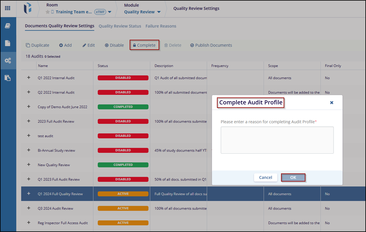This screenshot has width=366, height=232.
Task: Expand the Q1 2022 Internal Audit row
Action: [x=29, y=78]
